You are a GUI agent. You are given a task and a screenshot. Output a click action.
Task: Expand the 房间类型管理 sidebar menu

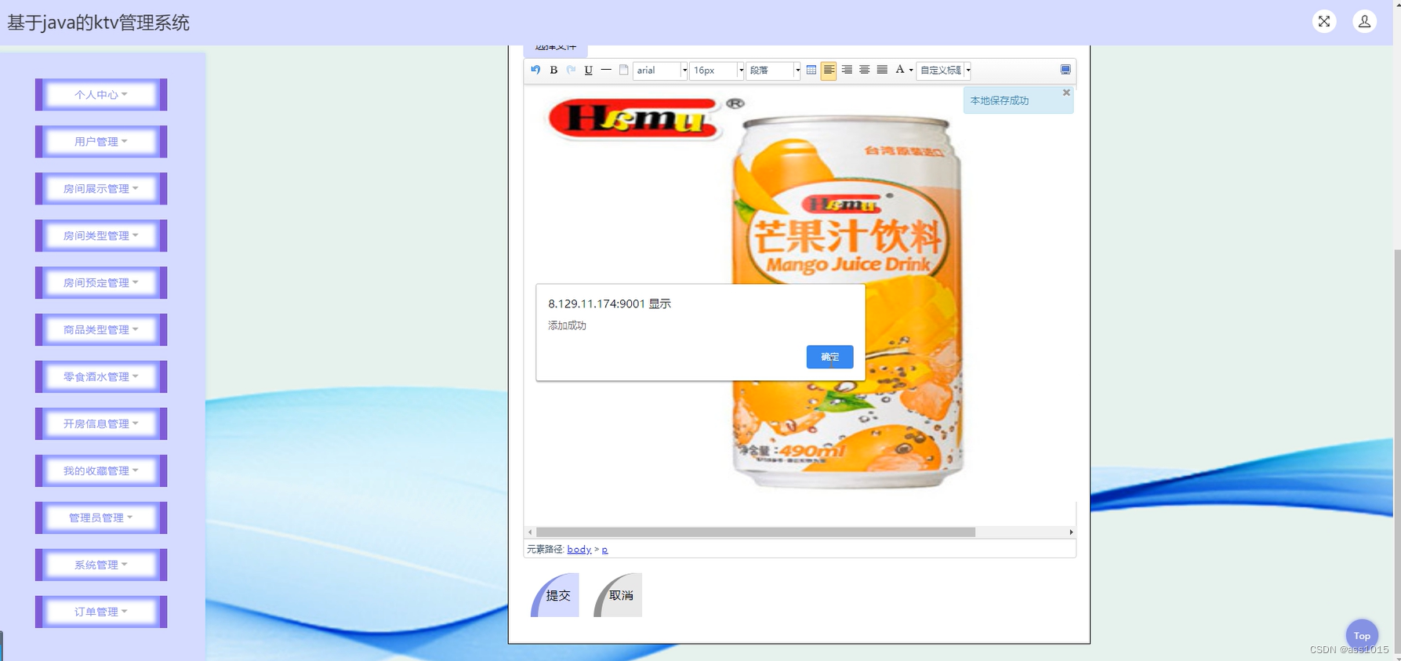pyautogui.click(x=101, y=236)
